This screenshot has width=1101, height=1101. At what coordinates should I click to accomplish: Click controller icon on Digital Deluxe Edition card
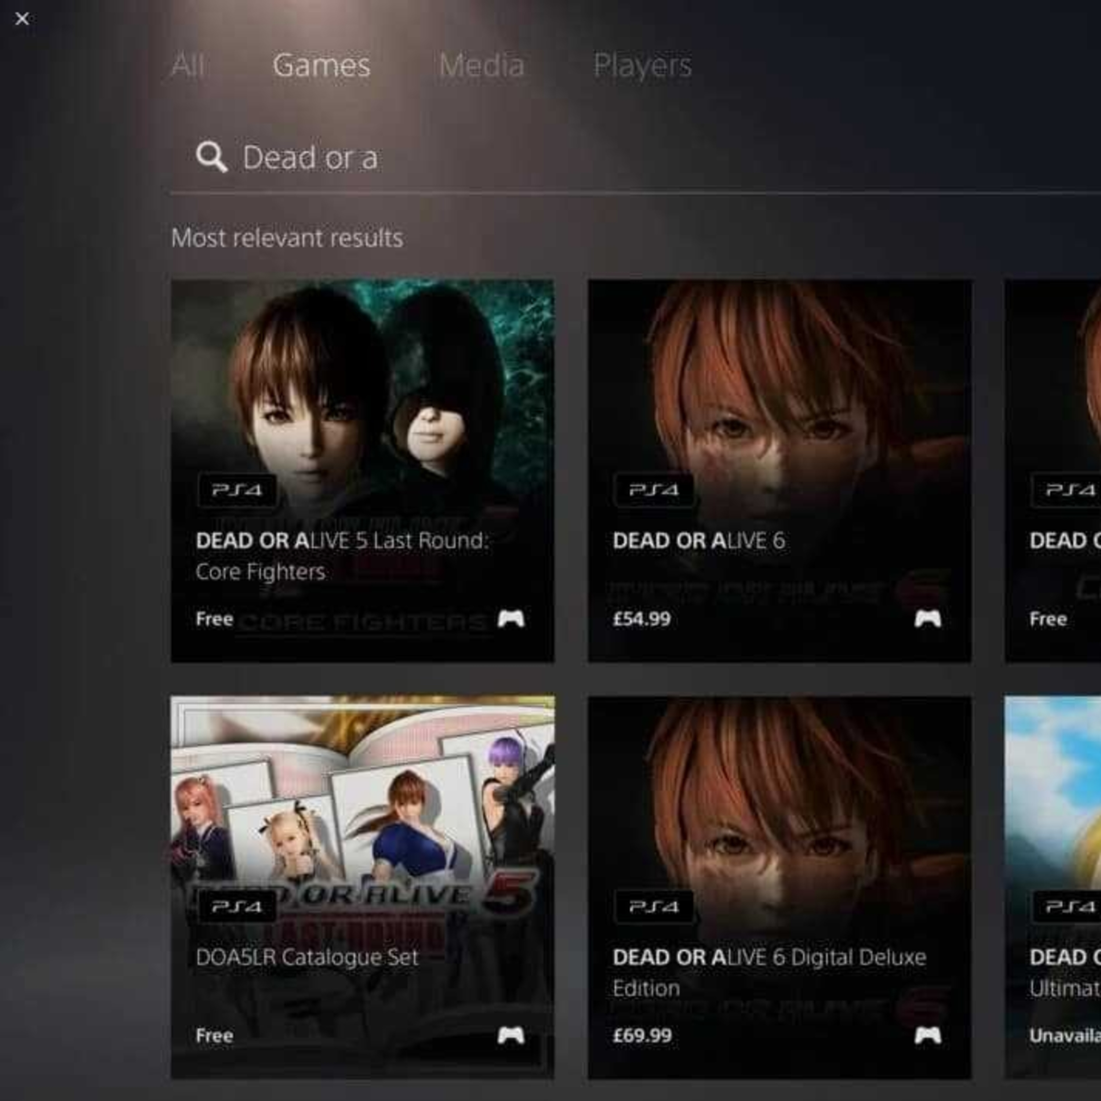click(929, 1035)
